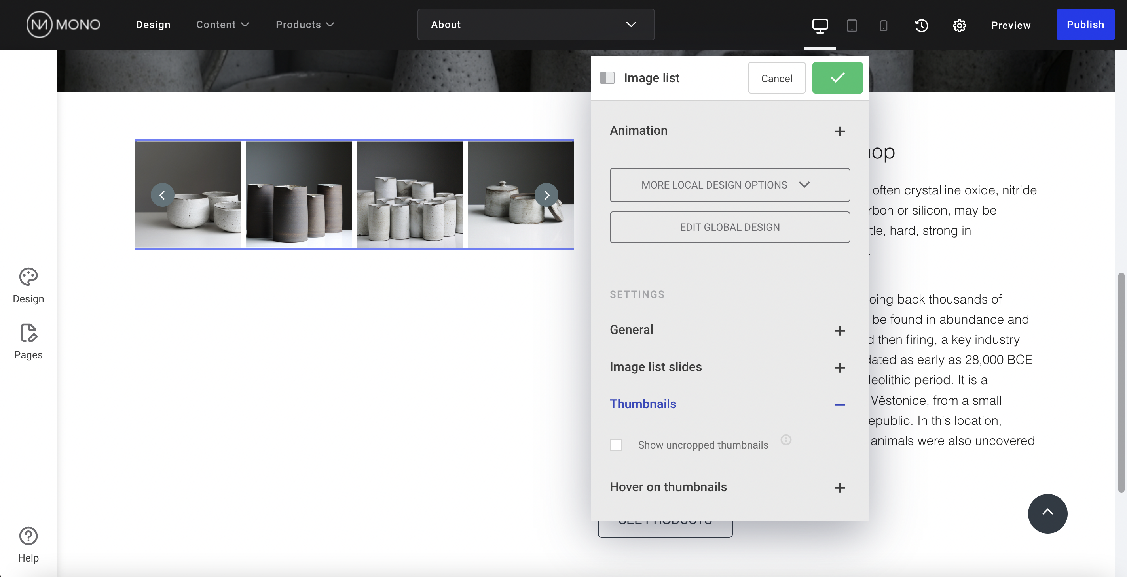Open version history clock icon
Screen dimensions: 1127x577
point(921,25)
